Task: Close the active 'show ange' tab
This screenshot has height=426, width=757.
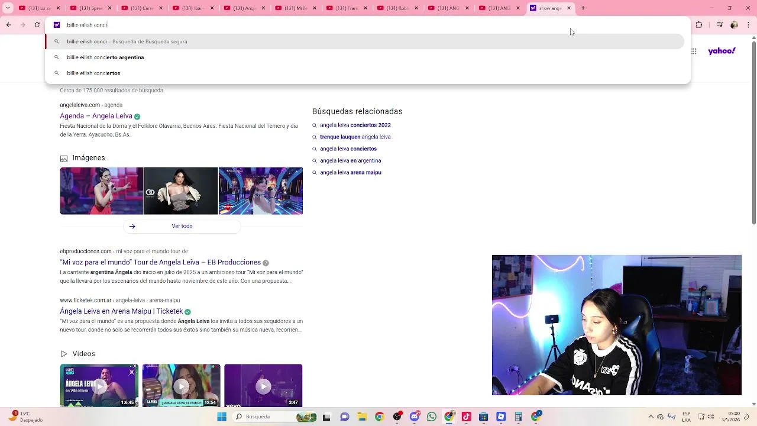Action: tap(569, 8)
